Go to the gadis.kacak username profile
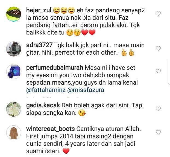This screenshot has width=170, height=157. pyautogui.click(x=43, y=105)
